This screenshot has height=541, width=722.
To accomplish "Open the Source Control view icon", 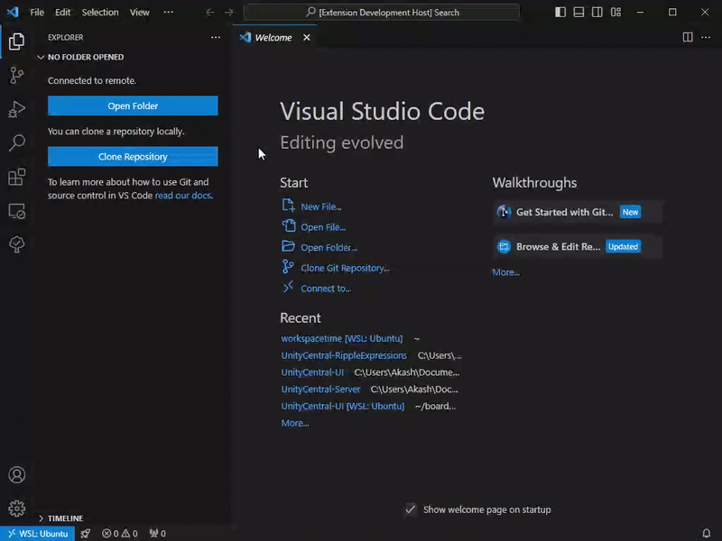I will 16,75.
